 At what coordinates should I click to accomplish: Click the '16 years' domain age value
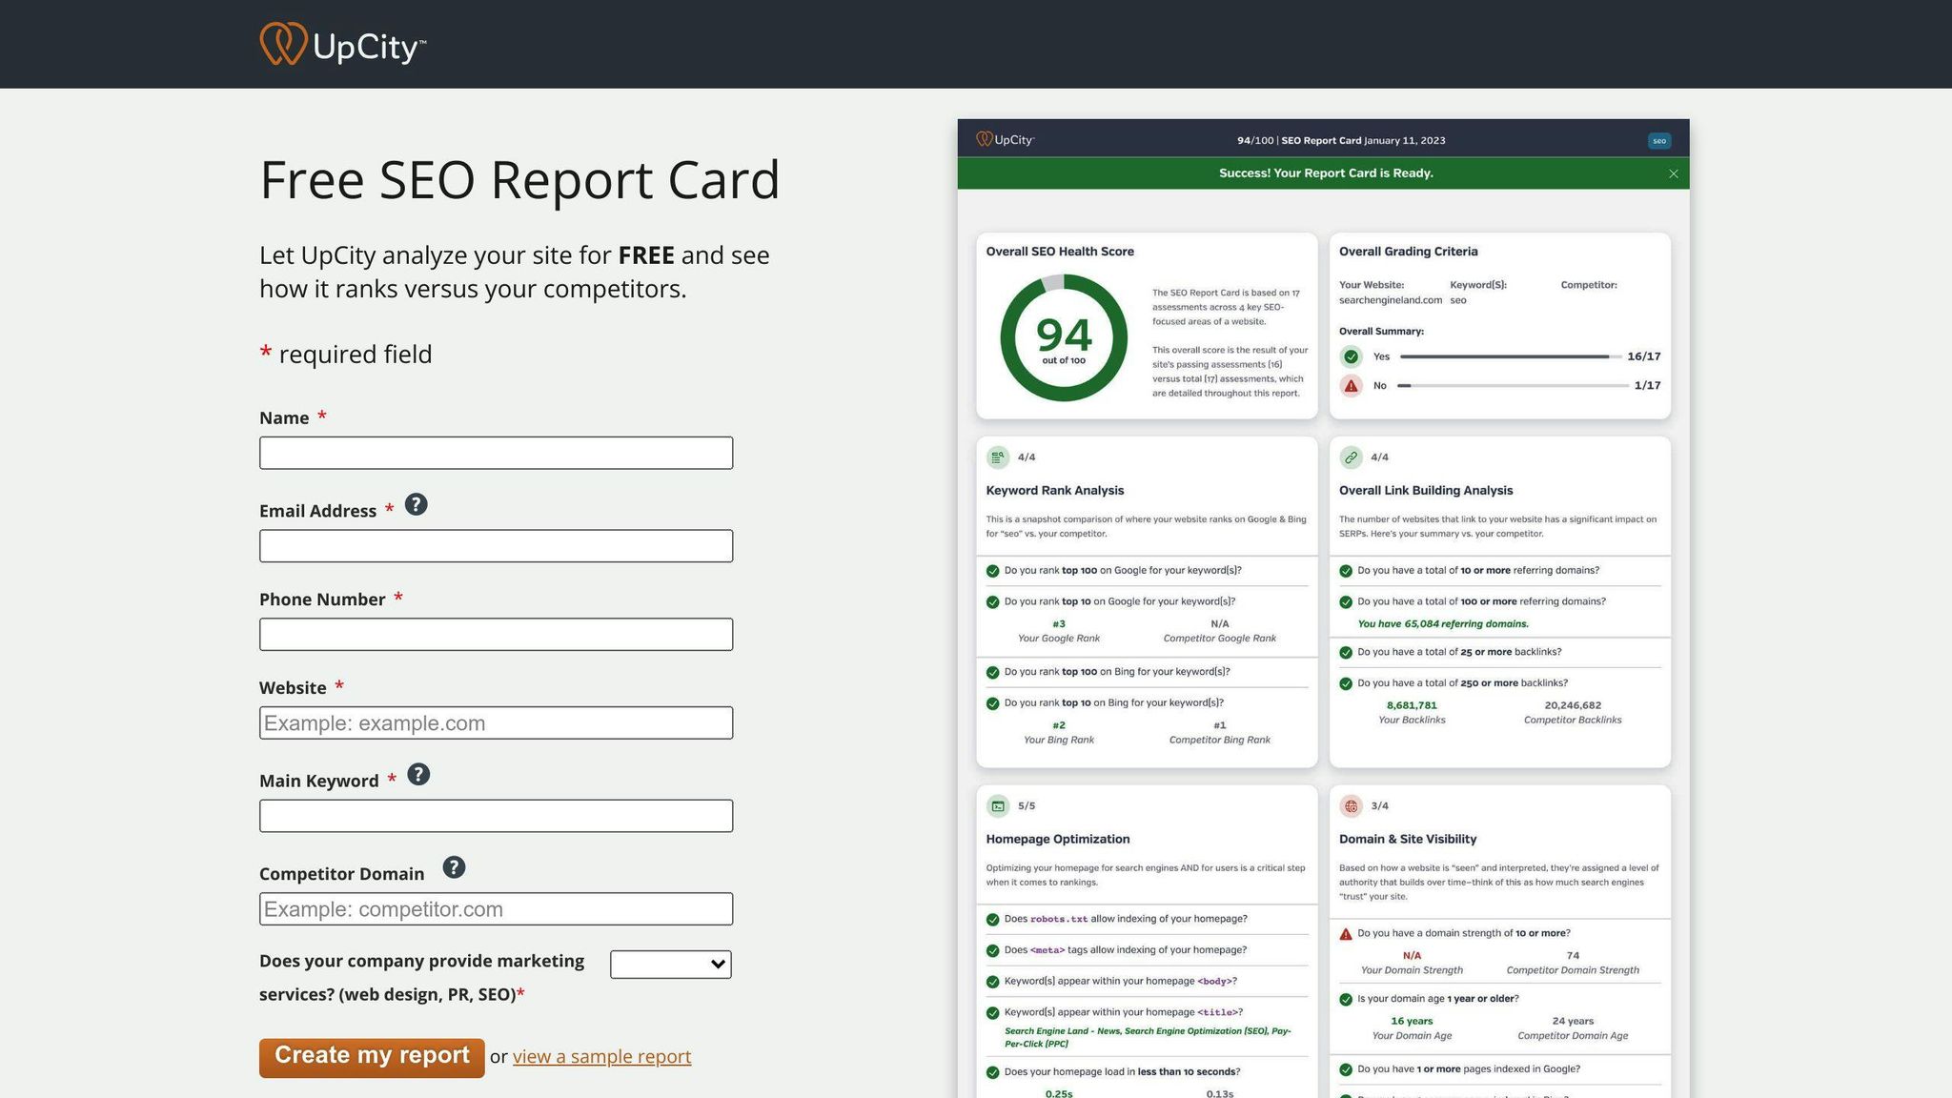[x=1412, y=1021]
